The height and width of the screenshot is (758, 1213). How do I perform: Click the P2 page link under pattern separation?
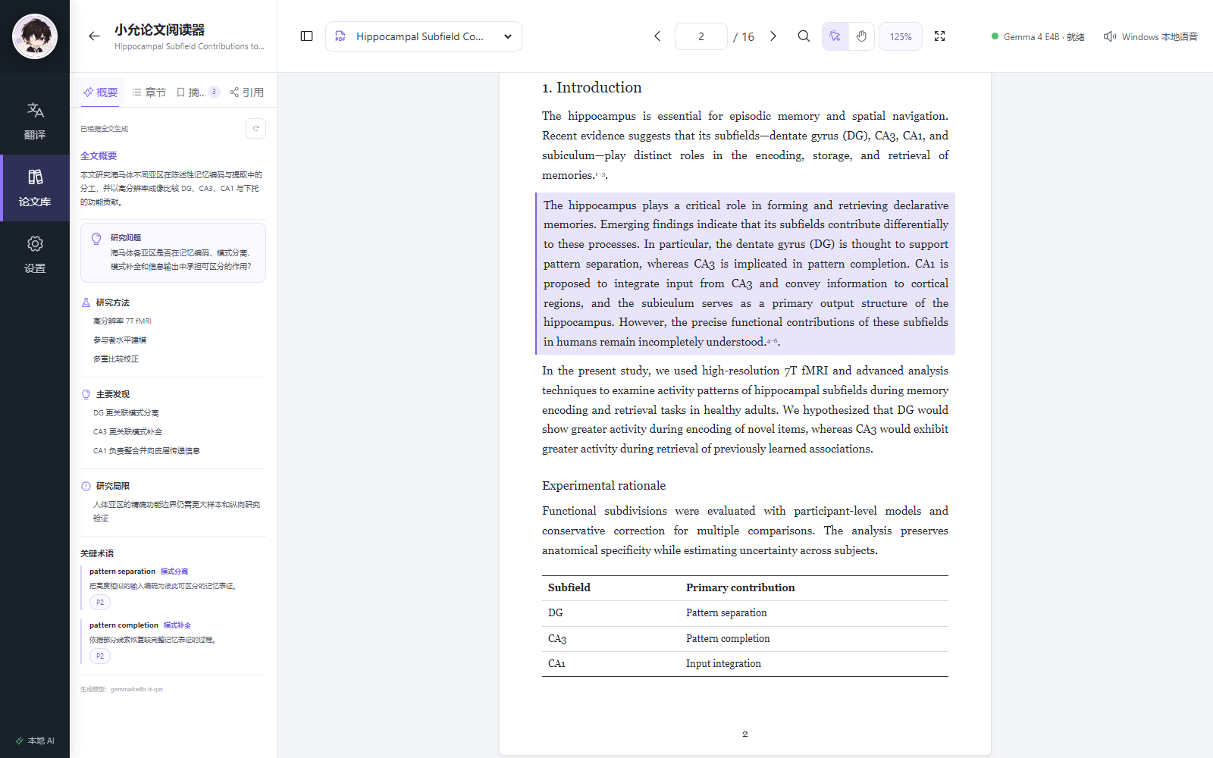[100, 603]
